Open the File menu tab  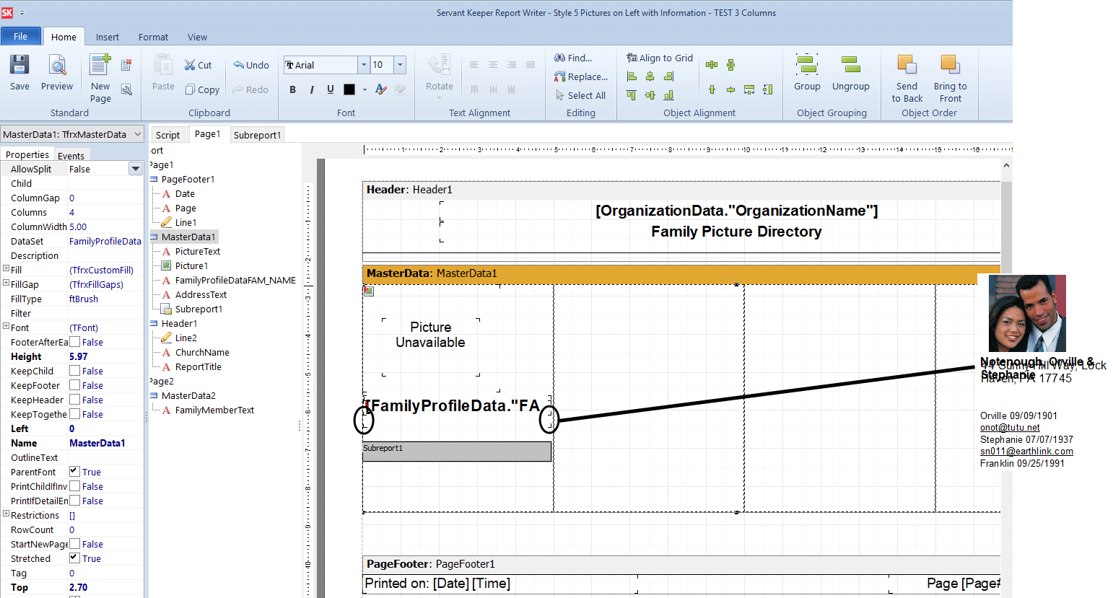point(21,37)
